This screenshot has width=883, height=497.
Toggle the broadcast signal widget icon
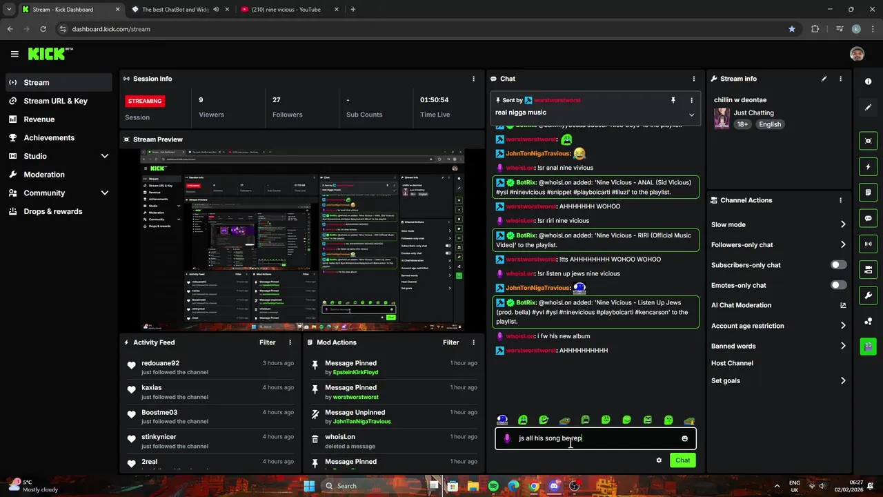coord(868,244)
